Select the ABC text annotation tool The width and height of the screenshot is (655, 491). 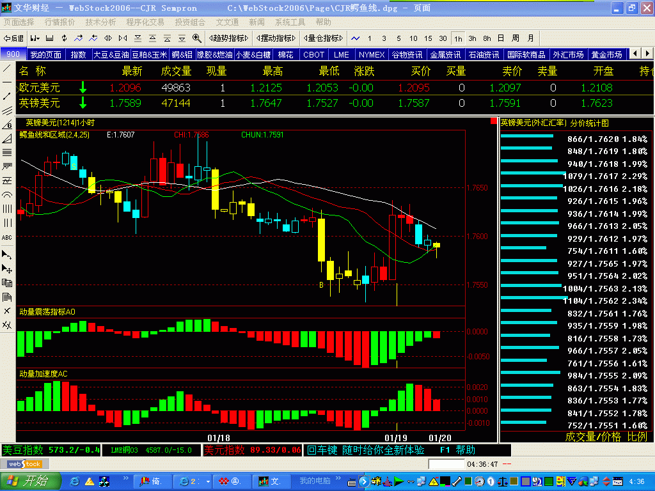7,238
